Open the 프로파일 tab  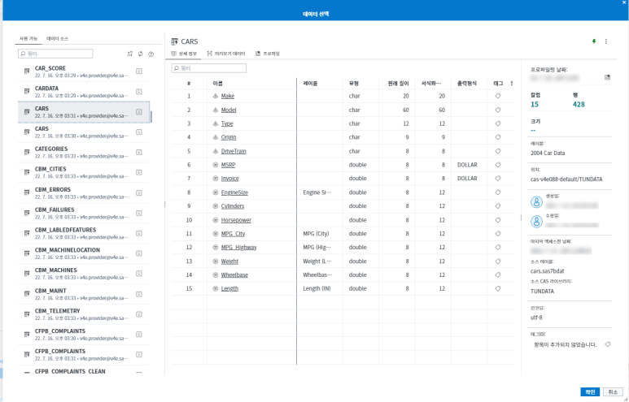[x=268, y=54]
